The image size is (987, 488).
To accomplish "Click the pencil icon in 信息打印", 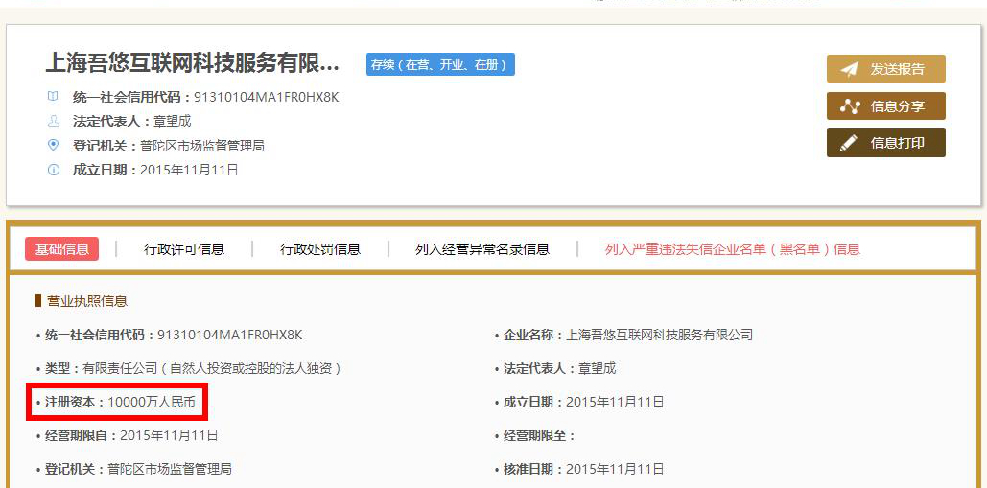I will pos(849,144).
